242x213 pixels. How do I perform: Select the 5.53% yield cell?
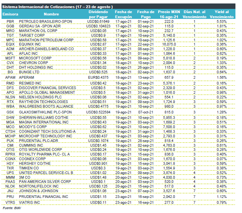tap(222, 22)
